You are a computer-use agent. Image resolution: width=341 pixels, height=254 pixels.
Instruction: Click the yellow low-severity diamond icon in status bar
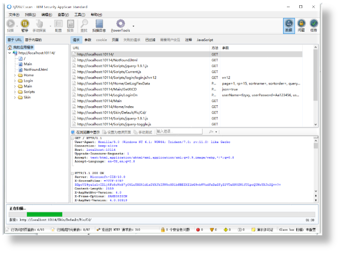(x=226, y=230)
